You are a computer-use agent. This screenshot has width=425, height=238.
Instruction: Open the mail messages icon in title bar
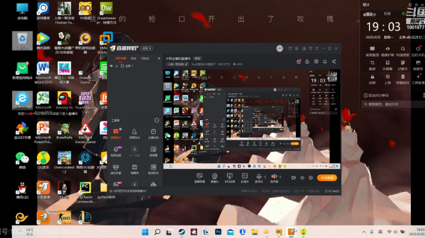click(290, 48)
